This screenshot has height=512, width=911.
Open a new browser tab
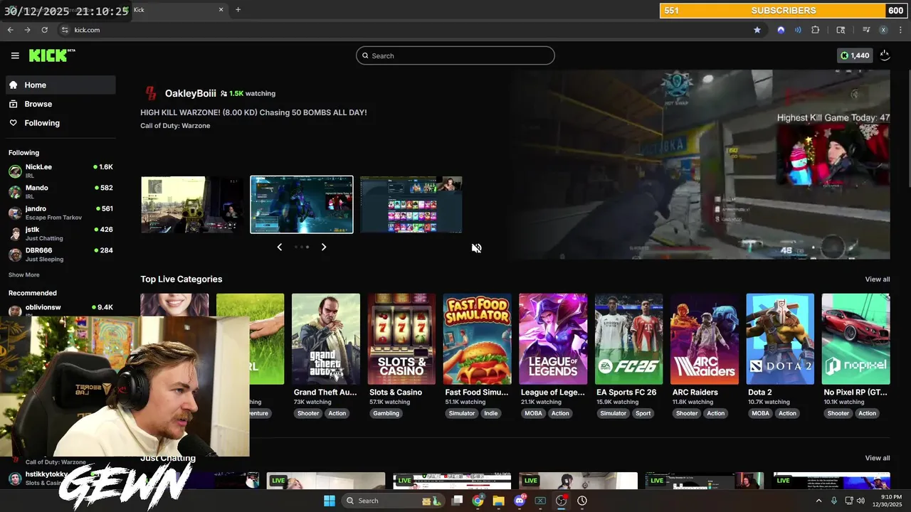(238, 10)
